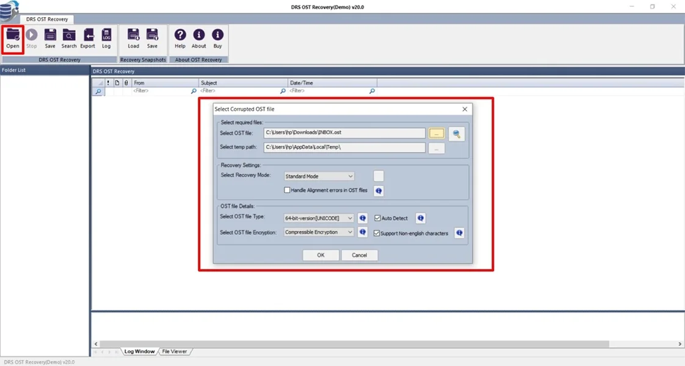685x366 pixels.
Task: Click the Export toolbar icon
Action: (88, 39)
